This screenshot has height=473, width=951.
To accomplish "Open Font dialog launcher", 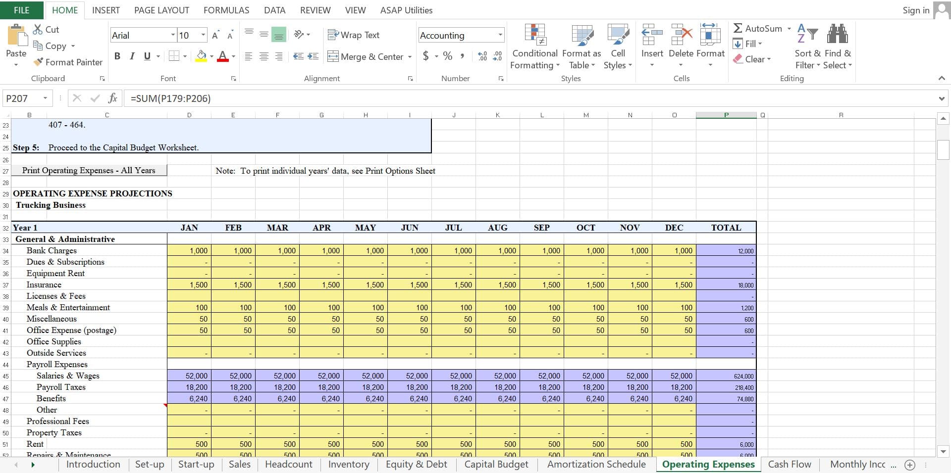I will tap(233, 78).
